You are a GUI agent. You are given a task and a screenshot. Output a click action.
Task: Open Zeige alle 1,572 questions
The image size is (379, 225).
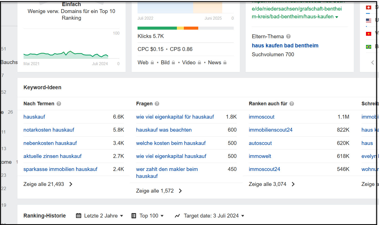click(x=159, y=191)
